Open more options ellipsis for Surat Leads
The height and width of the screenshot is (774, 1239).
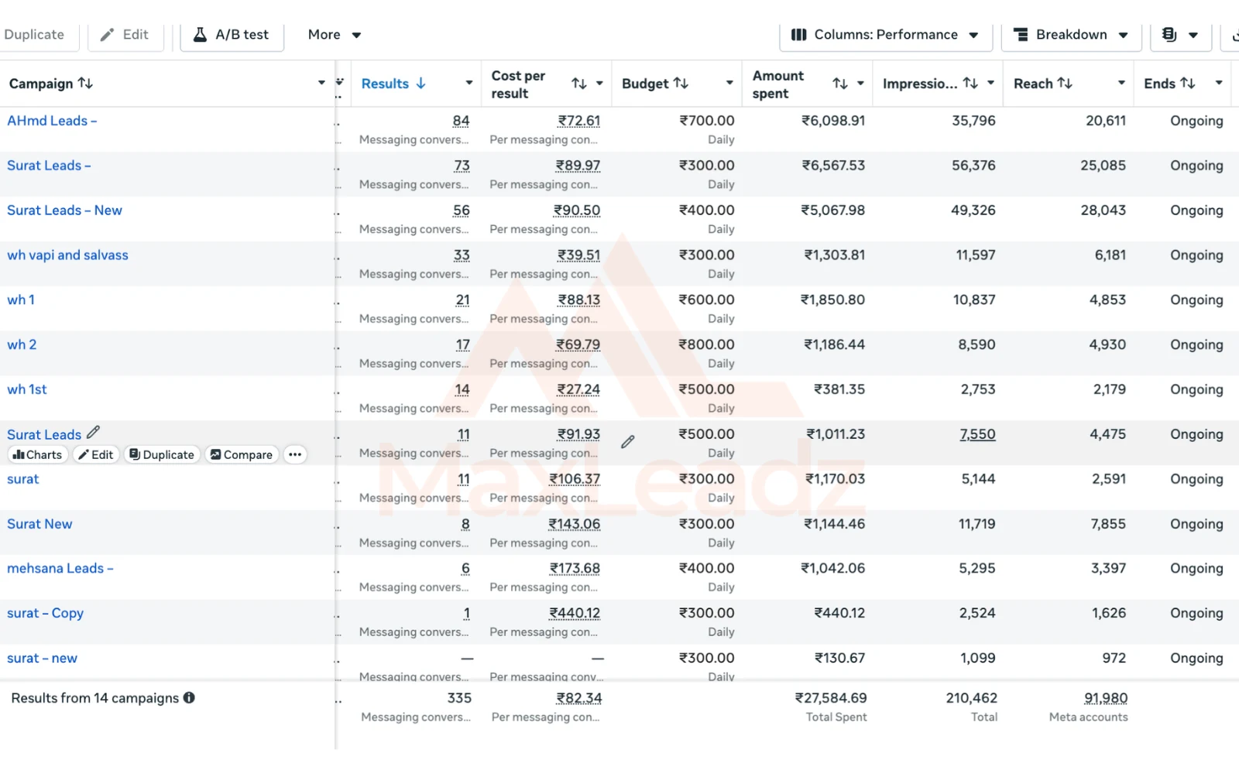[x=295, y=454]
